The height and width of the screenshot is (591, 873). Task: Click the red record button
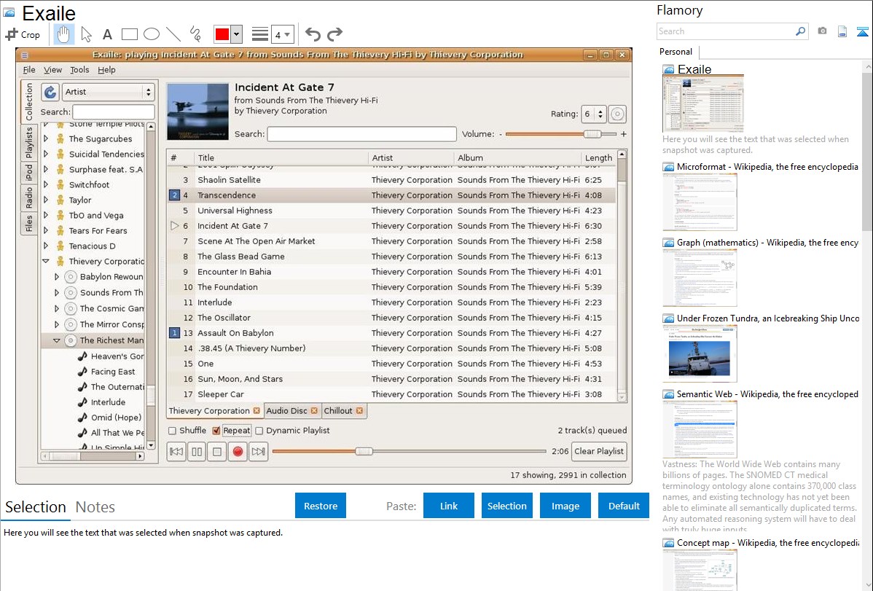pos(238,451)
